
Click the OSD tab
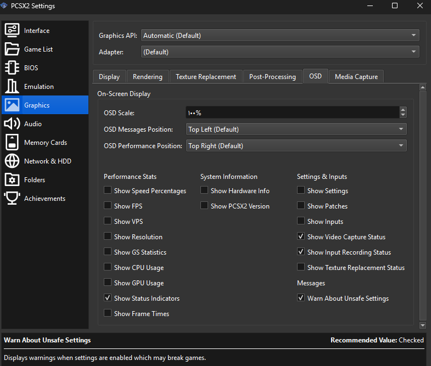315,76
